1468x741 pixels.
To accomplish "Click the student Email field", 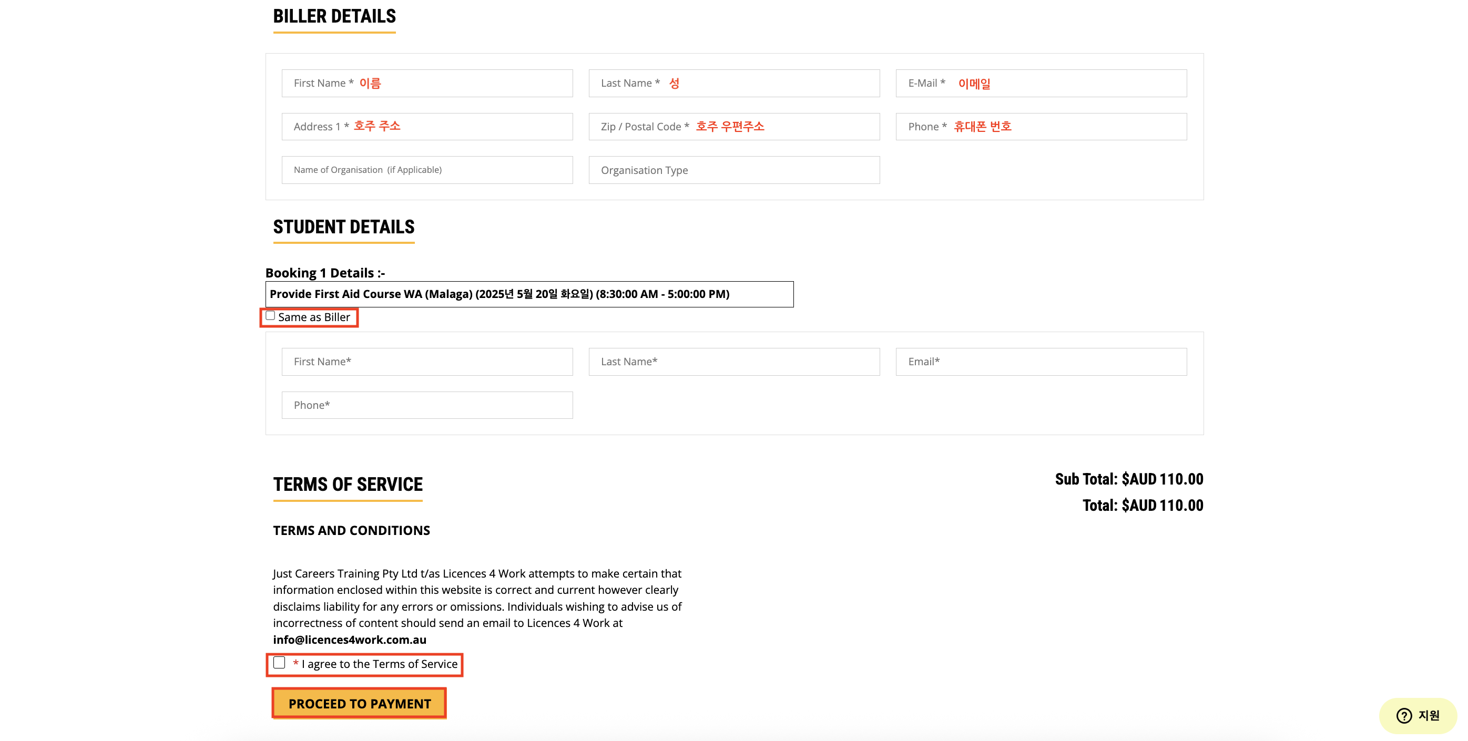I will coord(1041,362).
